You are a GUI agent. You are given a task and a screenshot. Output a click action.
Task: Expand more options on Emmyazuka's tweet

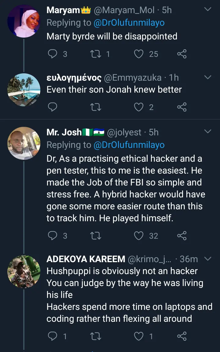[208, 77]
